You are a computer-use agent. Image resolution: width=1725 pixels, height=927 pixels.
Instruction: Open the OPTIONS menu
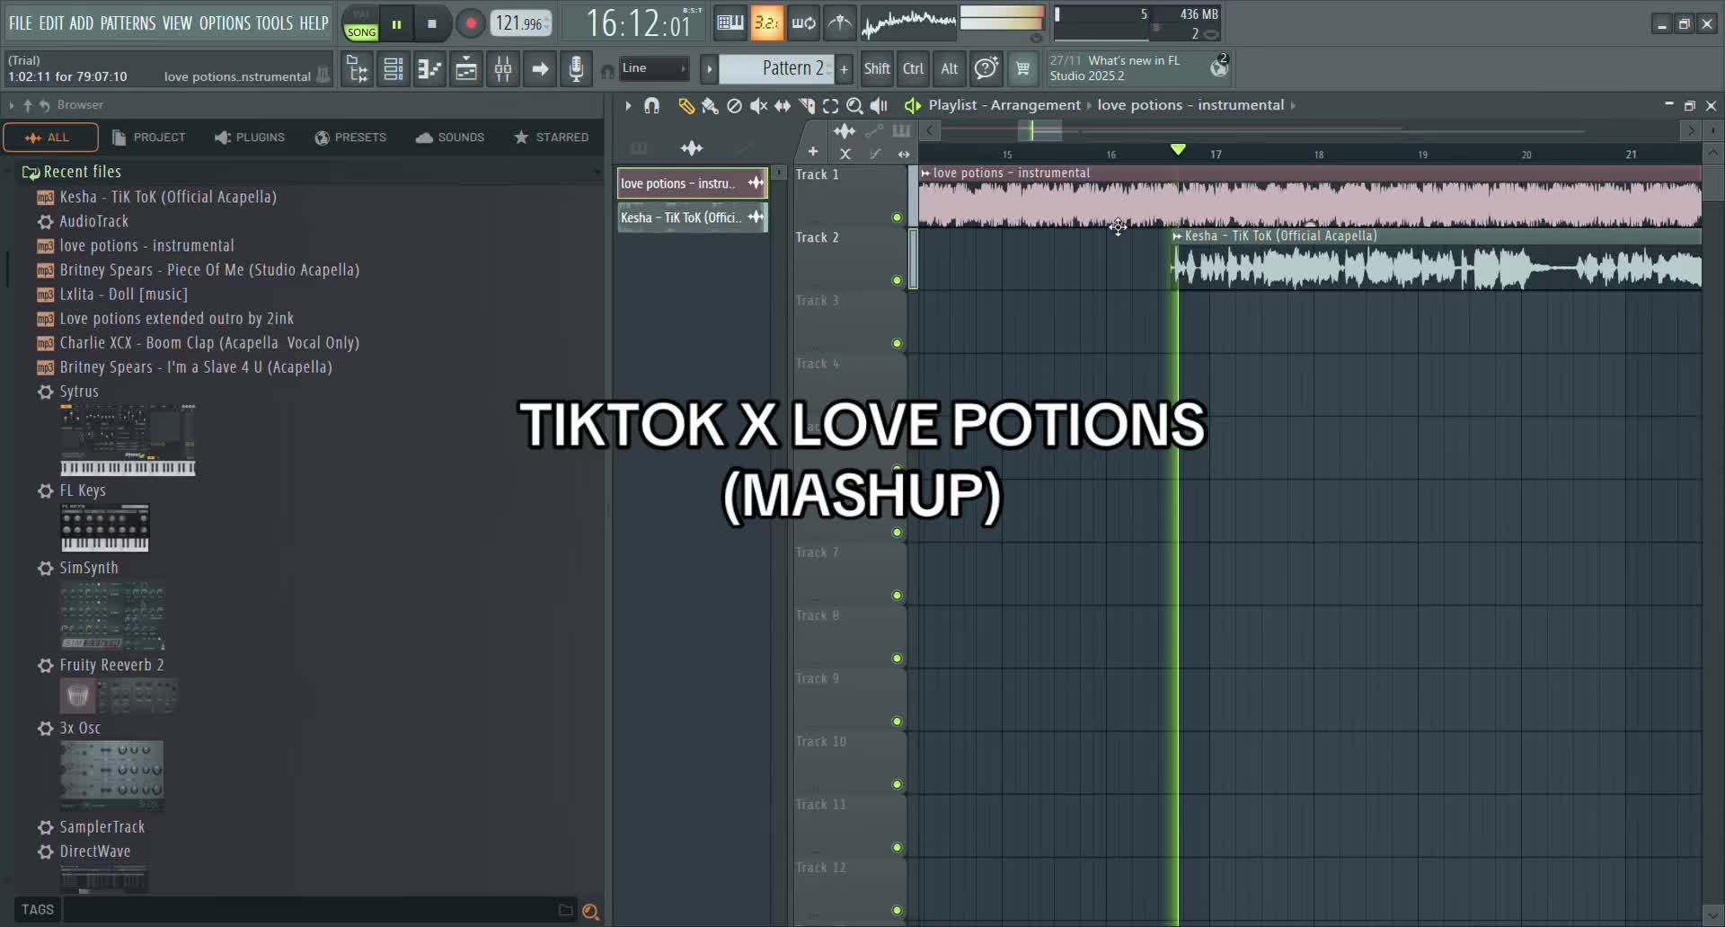click(225, 23)
